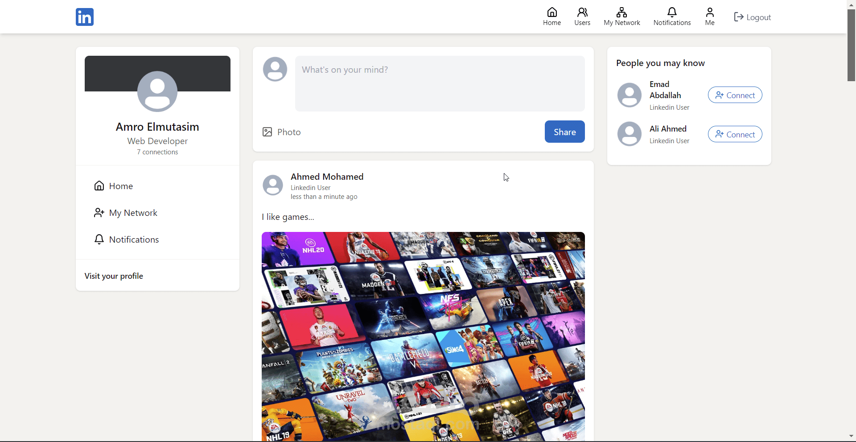Click the scrollbar down arrow
The height and width of the screenshot is (442, 856).
851,436
